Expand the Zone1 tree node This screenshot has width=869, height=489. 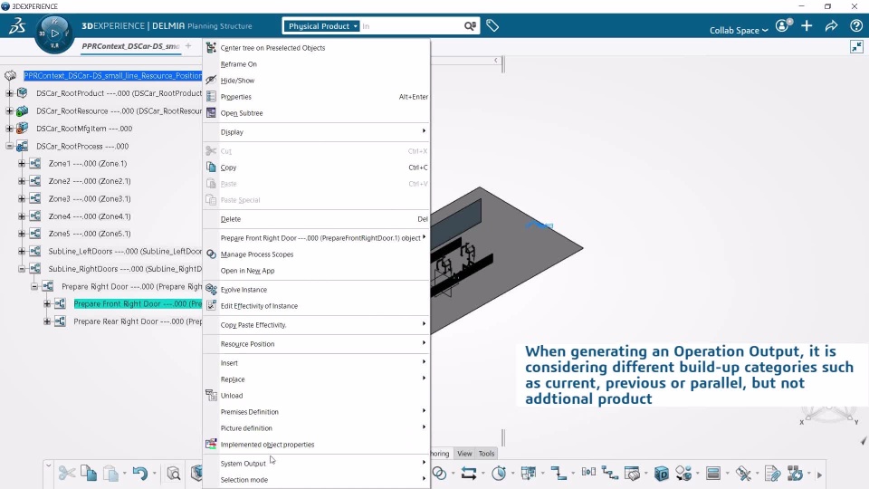[x=22, y=164]
